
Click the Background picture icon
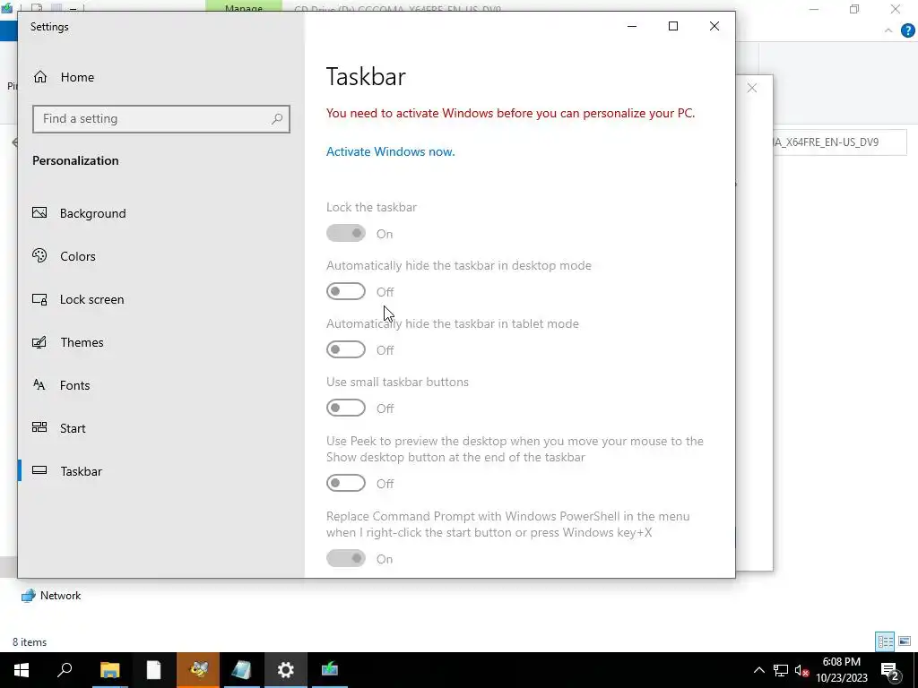[39, 213]
